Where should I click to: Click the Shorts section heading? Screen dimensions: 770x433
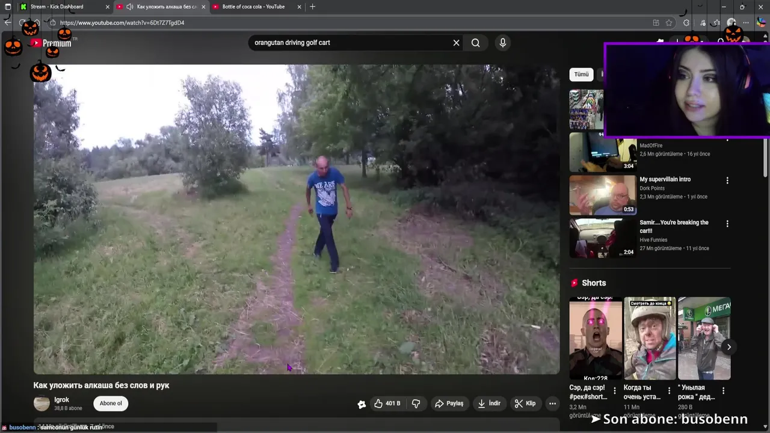594,283
